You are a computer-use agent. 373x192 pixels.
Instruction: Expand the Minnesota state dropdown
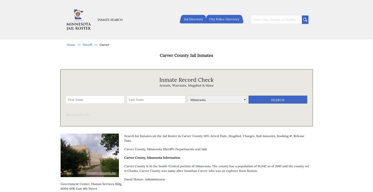click(x=217, y=100)
